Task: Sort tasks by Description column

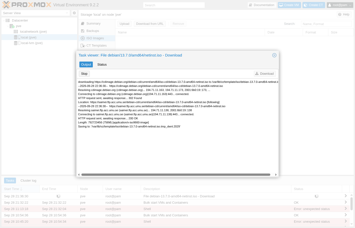Action: point(216,189)
